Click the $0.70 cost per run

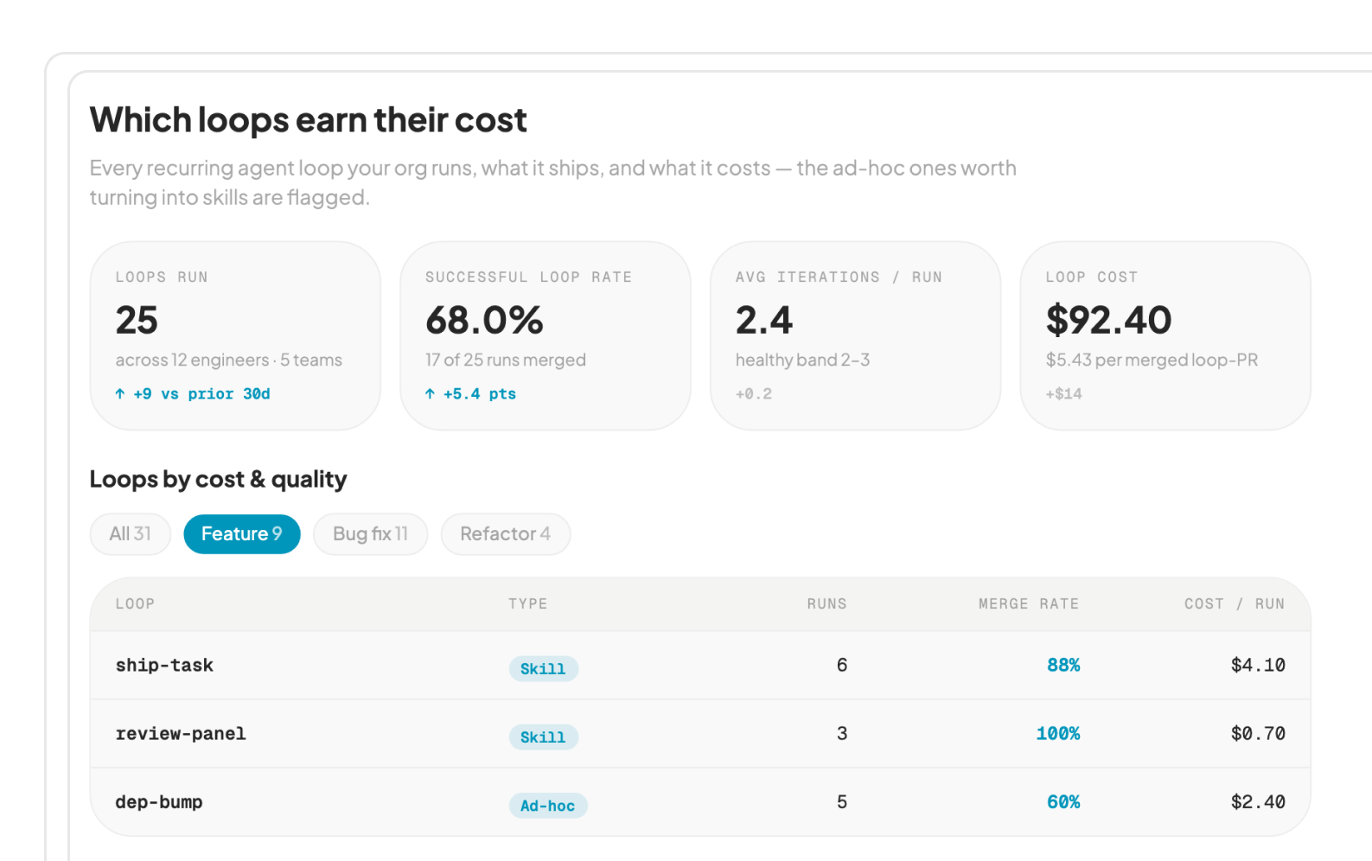click(x=1258, y=734)
